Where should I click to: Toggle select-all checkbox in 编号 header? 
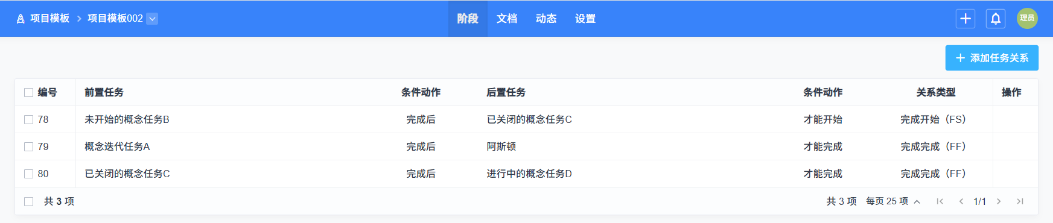(x=28, y=92)
